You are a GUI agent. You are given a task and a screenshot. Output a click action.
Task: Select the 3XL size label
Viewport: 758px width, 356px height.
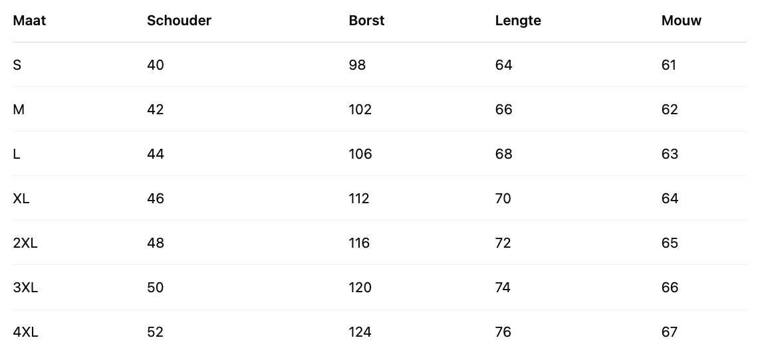click(x=25, y=288)
